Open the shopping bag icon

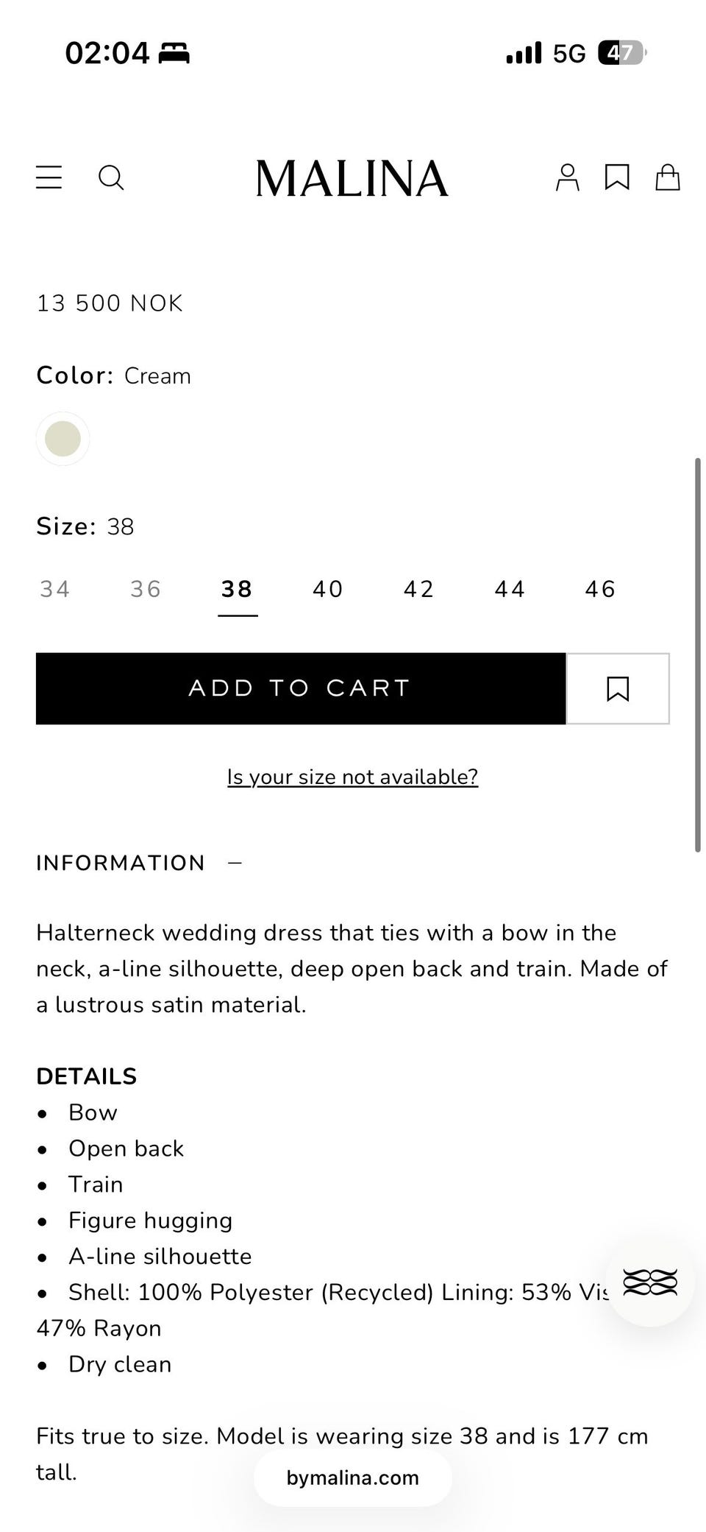(x=668, y=177)
